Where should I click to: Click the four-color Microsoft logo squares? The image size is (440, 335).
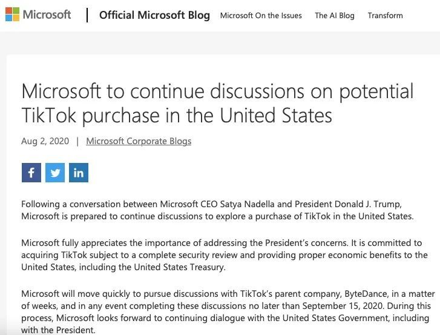tap(12, 15)
